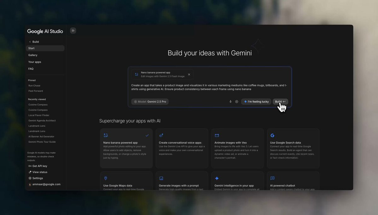Image resolution: width=378 pixels, height=215 pixels.
Task: Click the Generate images with a prompt icon
Action: coord(161,178)
